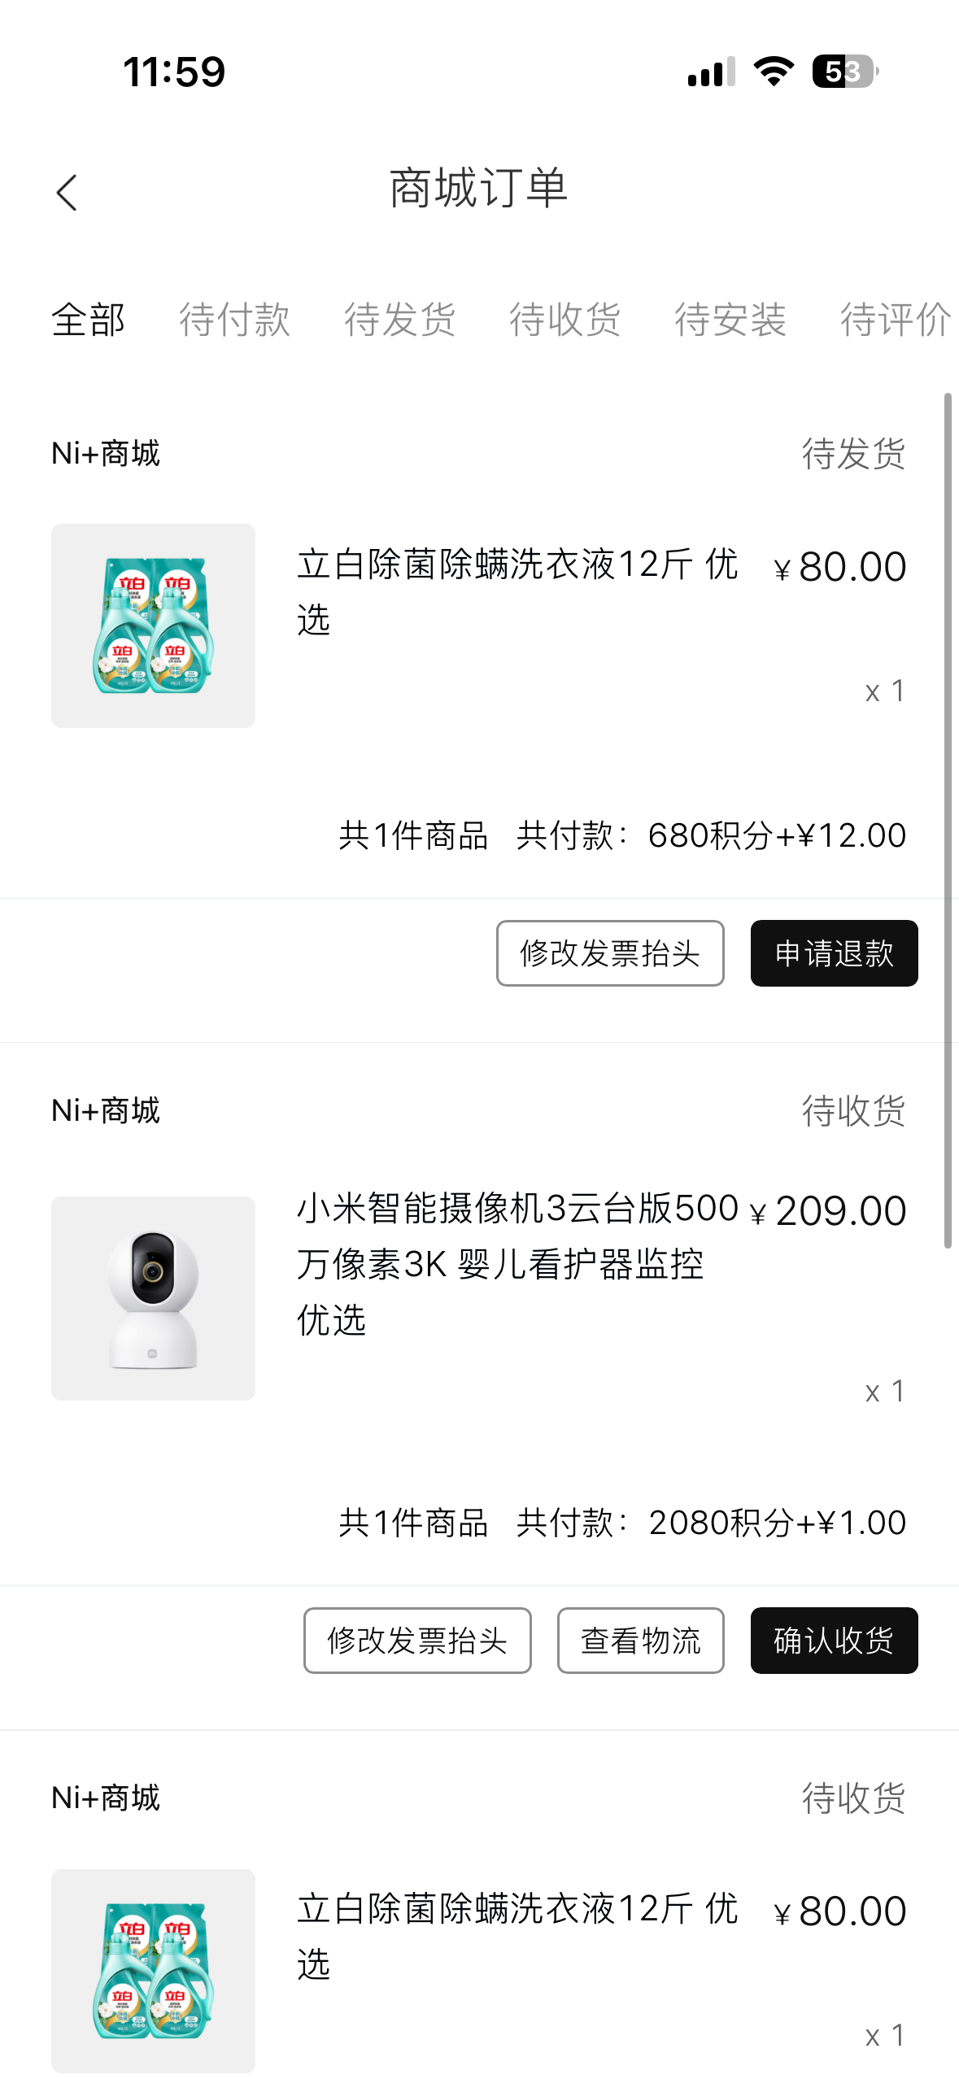Tap 修改发票抬头 on the 待发货 order

[x=610, y=953]
